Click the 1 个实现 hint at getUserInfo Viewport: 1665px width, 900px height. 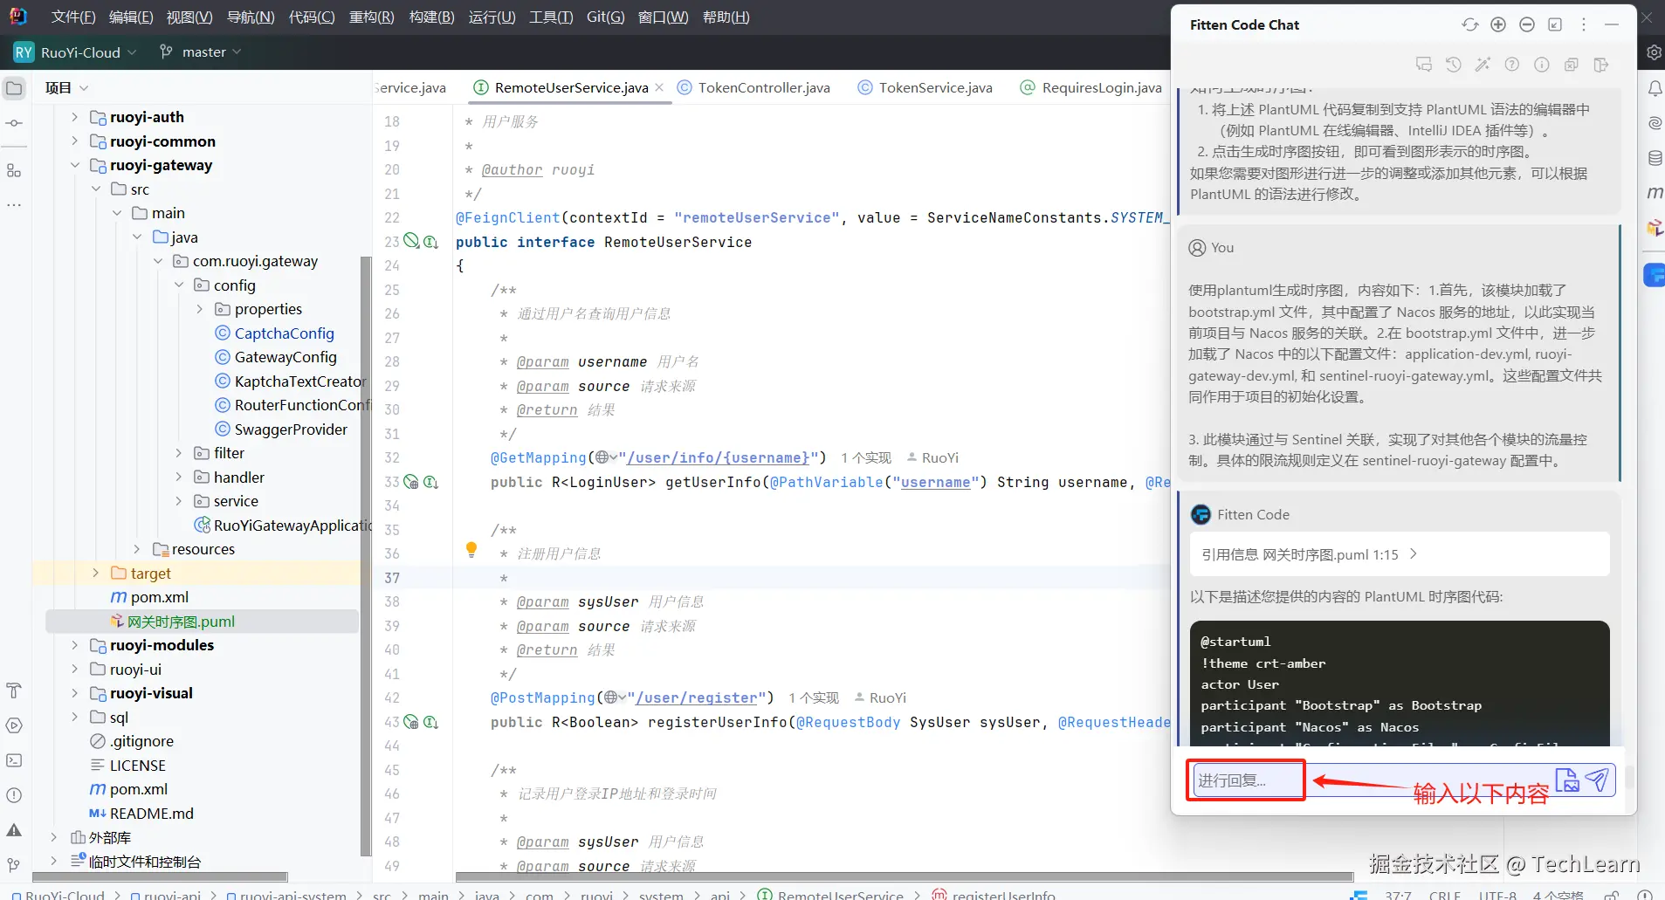coord(866,457)
